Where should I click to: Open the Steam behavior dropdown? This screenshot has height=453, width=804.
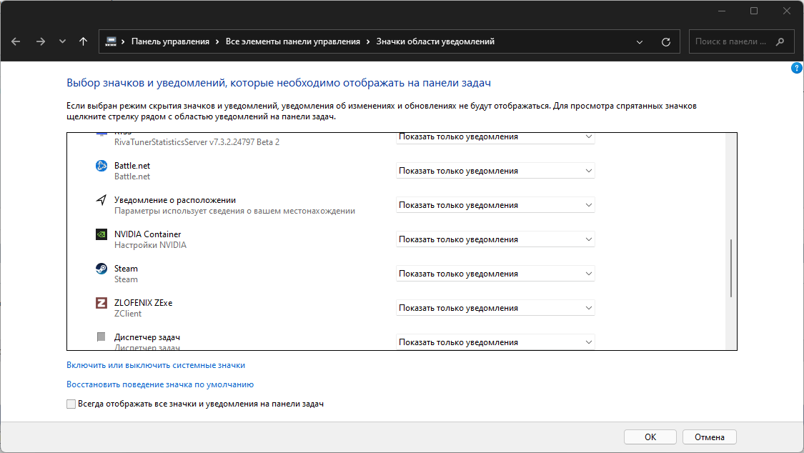coord(495,274)
